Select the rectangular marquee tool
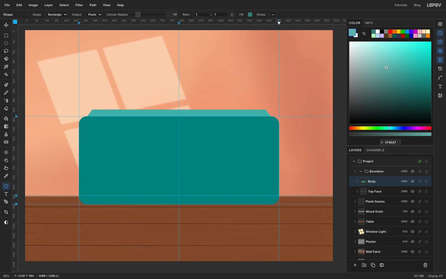This screenshot has height=279, width=446. tap(6, 35)
